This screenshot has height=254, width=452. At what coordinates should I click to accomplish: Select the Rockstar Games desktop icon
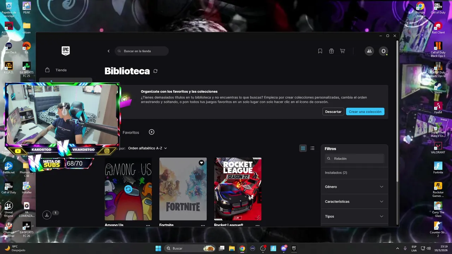tap(438, 190)
